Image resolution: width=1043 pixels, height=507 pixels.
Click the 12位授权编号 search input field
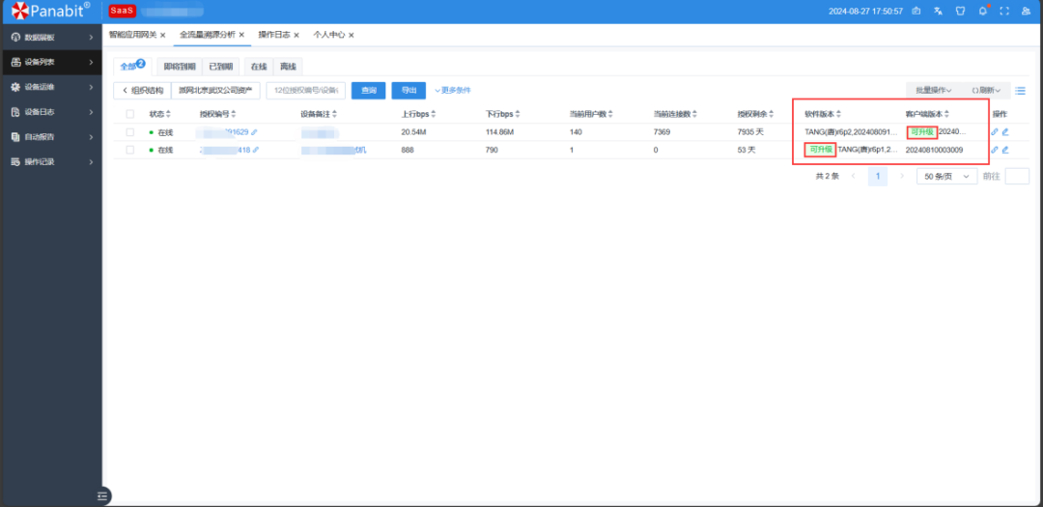tap(306, 91)
